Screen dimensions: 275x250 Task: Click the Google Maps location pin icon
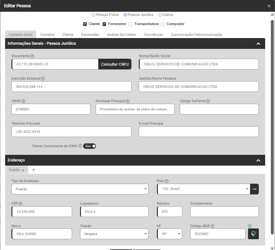point(253,234)
